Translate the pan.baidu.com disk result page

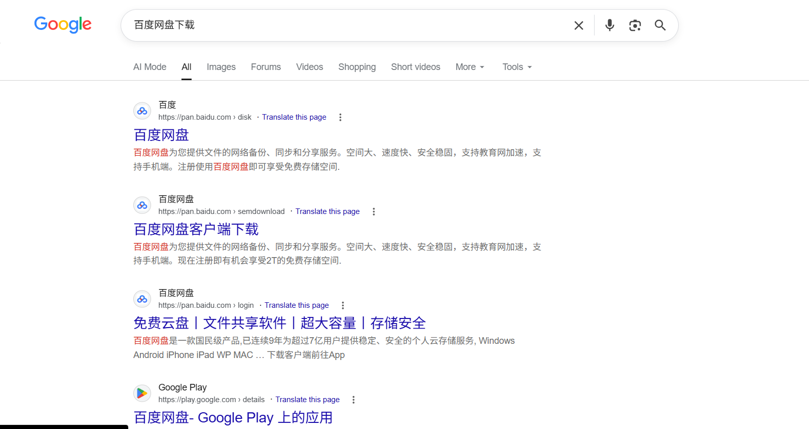click(x=294, y=117)
